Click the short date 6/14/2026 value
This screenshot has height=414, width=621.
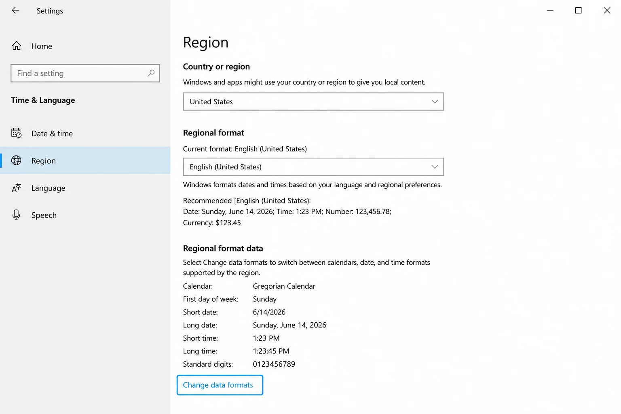tap(269, 312)
